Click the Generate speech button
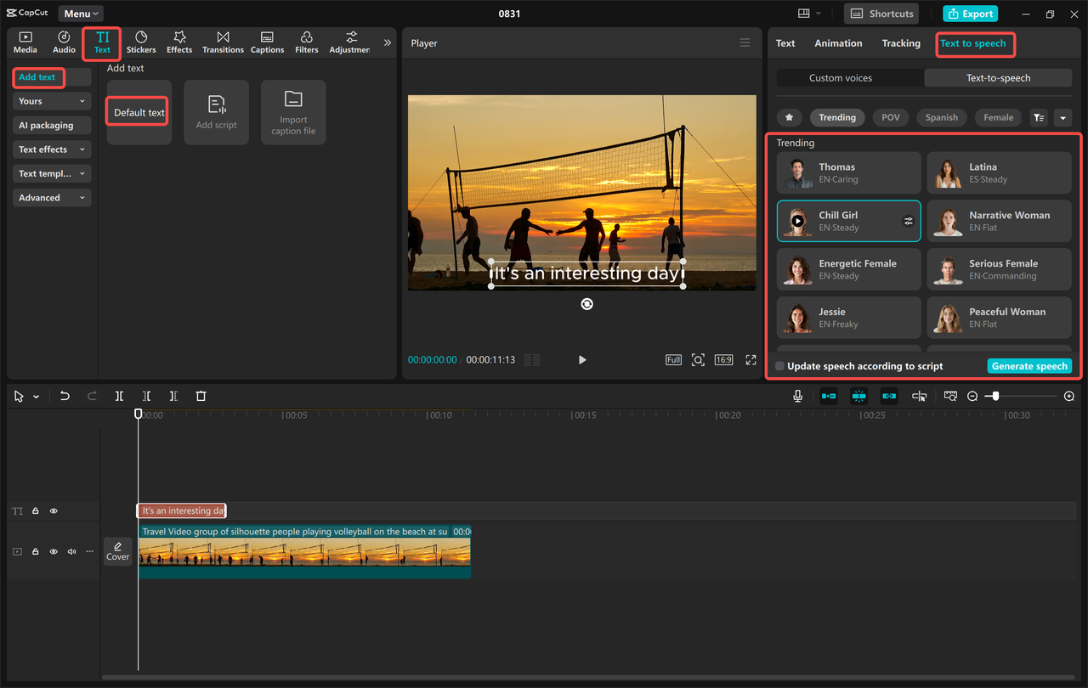 click(x=1029, y=365)
